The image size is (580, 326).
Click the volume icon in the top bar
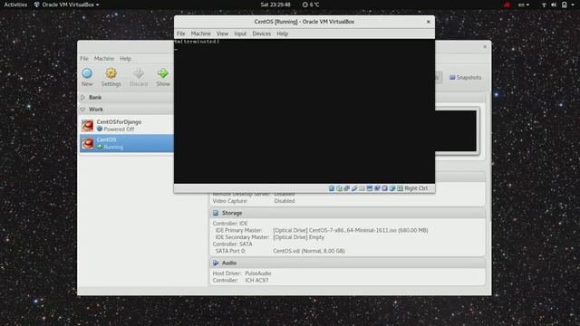554,5
